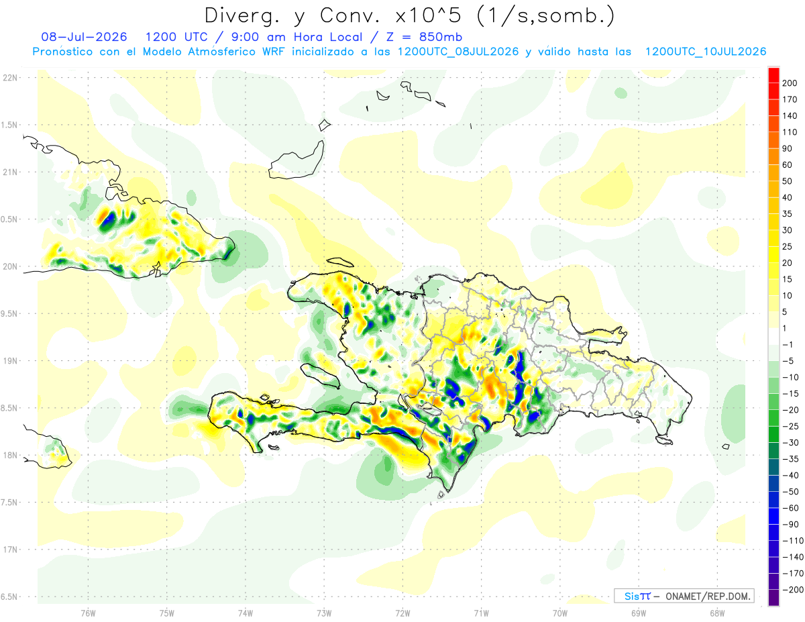This screenshot has width=805, height=622.
Task: Click the '22N' latitude label
Action: [x=9, y=77]
